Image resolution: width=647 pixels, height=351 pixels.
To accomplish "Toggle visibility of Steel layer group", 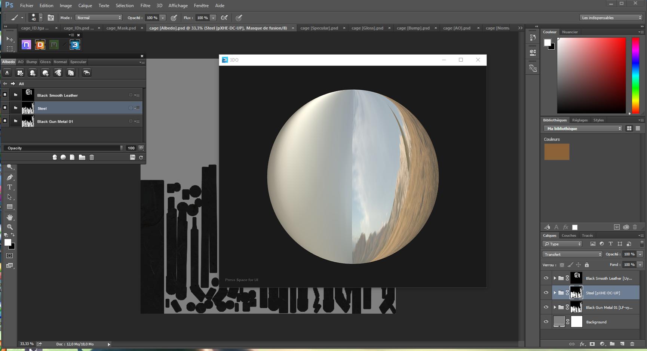I will pyautogui.click(x=546, y=293).
